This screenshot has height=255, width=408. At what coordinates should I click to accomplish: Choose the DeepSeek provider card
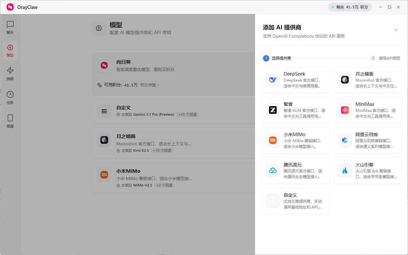pyautogui.click(x=296, y=80)
